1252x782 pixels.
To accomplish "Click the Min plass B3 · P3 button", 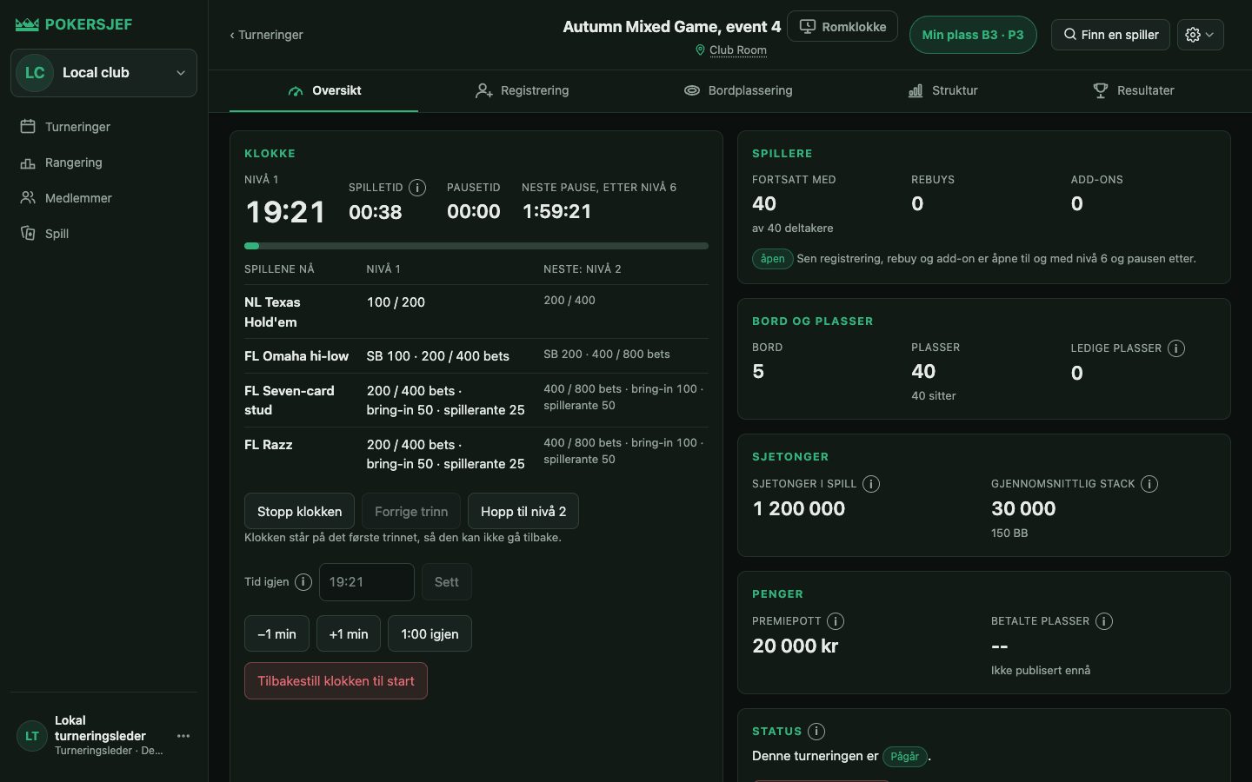I will point(973,35).
